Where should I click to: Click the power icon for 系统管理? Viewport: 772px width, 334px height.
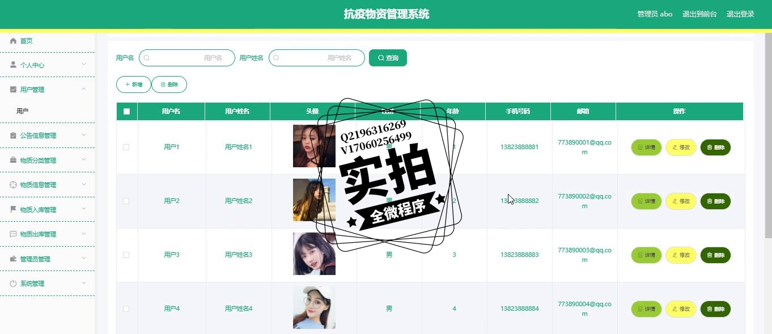tap(14, 283)
